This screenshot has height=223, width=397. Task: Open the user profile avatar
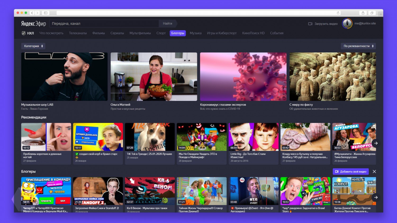point(347,24)
